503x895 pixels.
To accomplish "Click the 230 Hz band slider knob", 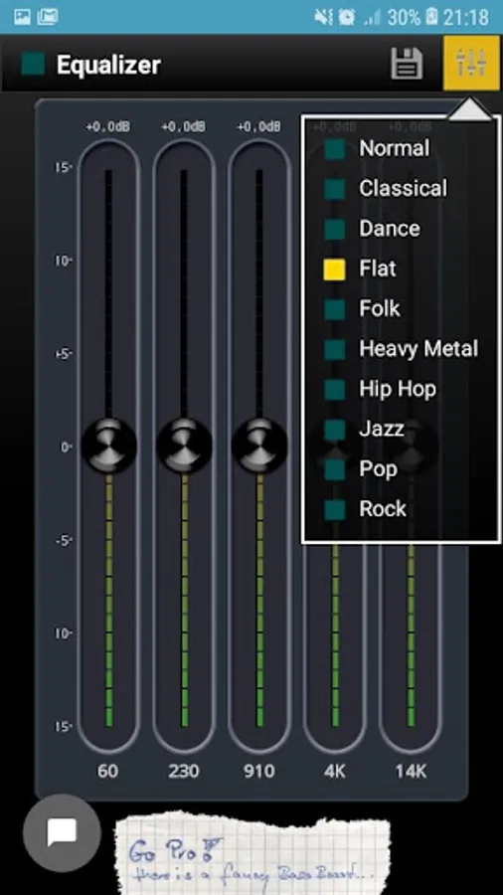I will (184, 446).
